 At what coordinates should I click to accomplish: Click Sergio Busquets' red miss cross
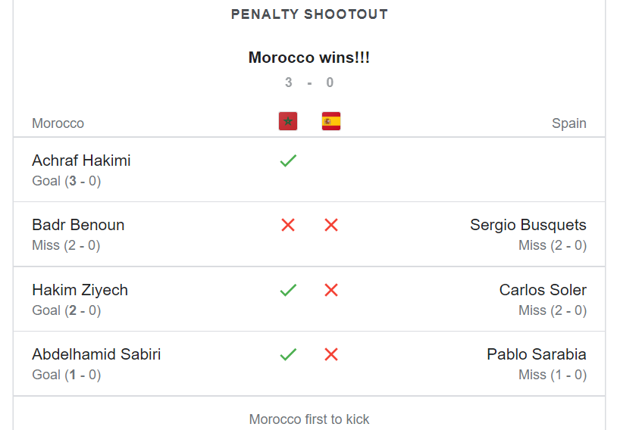click(331, 225)
